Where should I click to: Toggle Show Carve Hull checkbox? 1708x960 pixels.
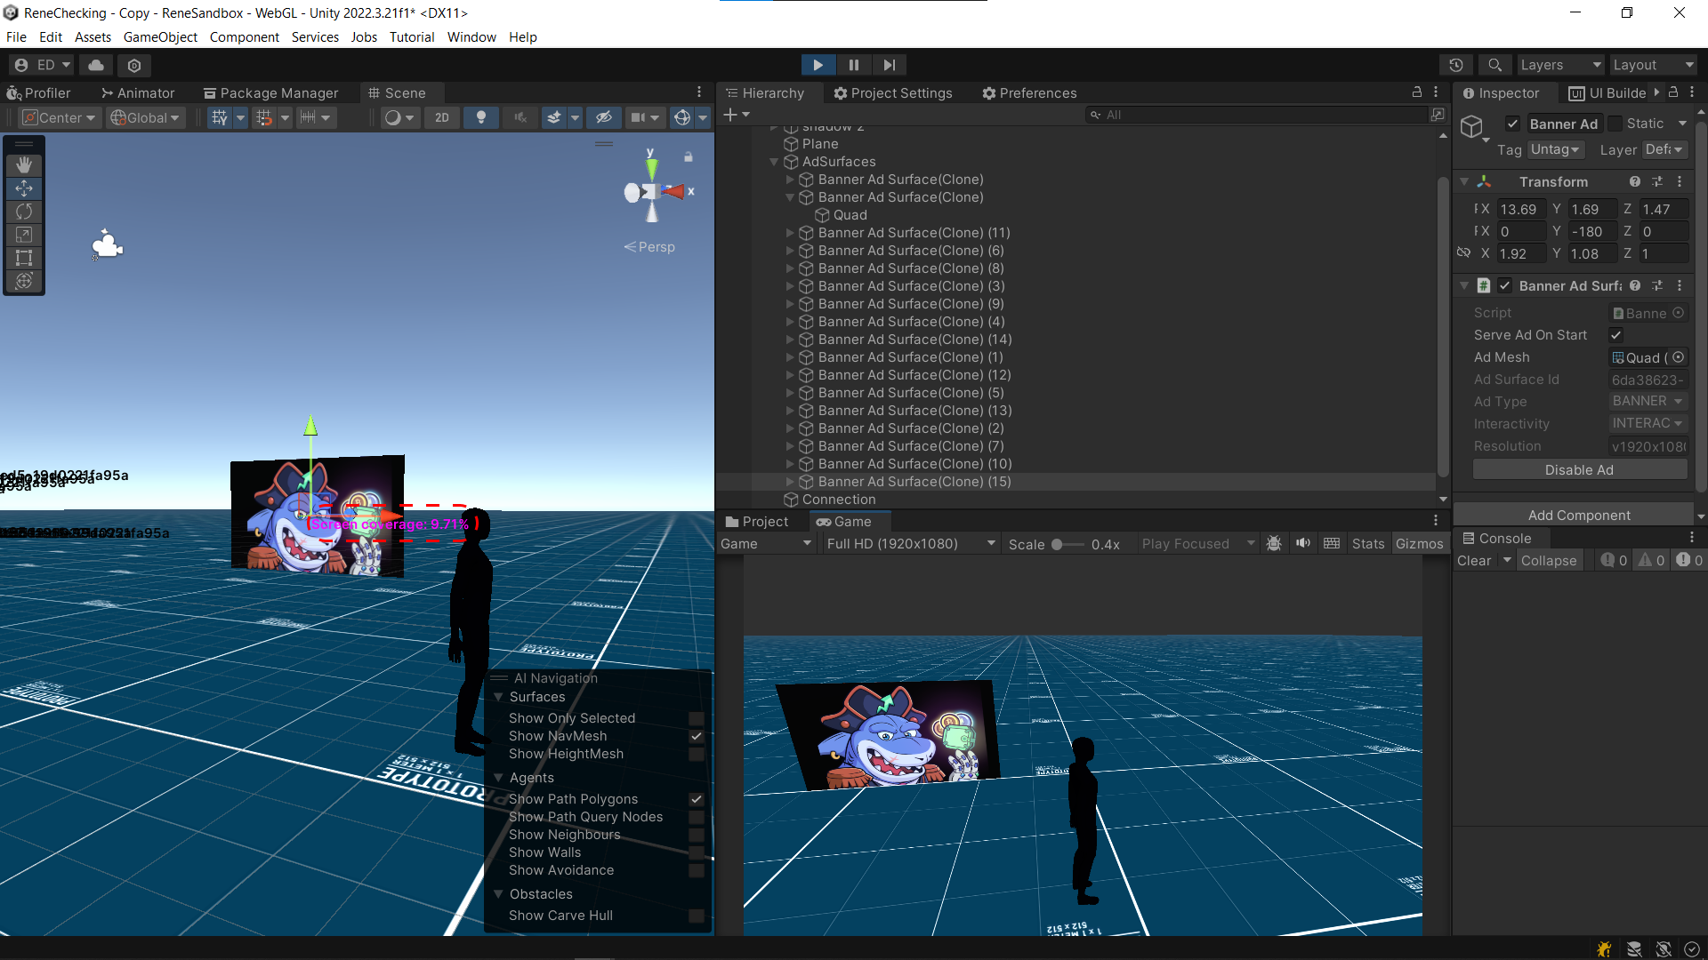tap(697, 916)
